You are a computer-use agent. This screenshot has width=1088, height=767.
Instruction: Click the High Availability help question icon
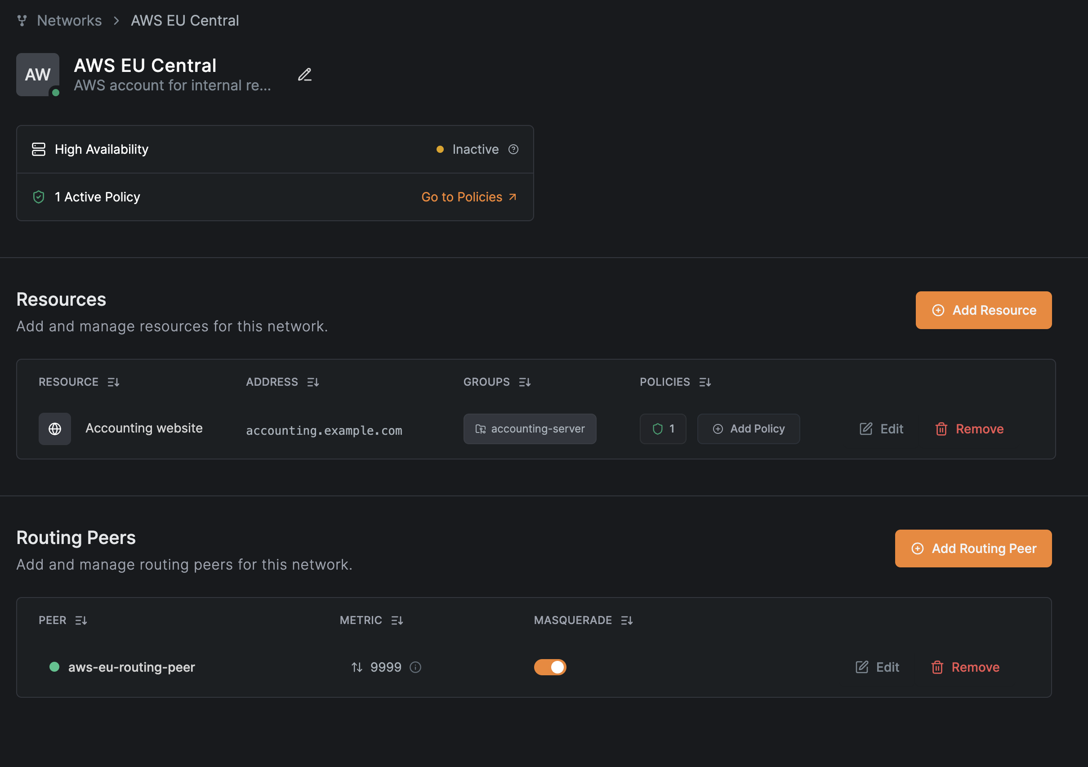[513, 149]
